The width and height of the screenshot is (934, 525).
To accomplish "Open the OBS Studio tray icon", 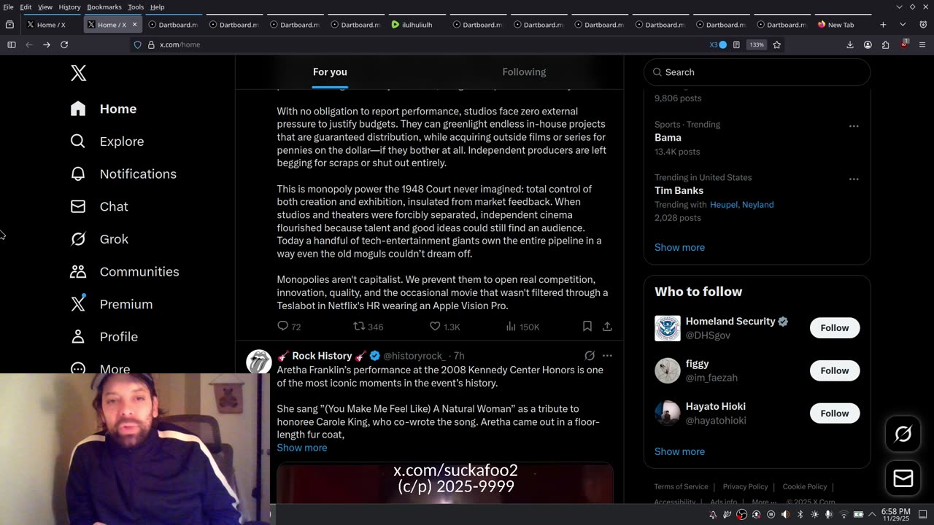I will 741,515.
